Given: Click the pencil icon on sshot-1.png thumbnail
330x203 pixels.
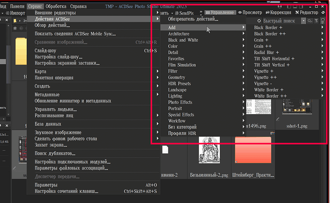Looking at the screenshot, I should point(278,119).
